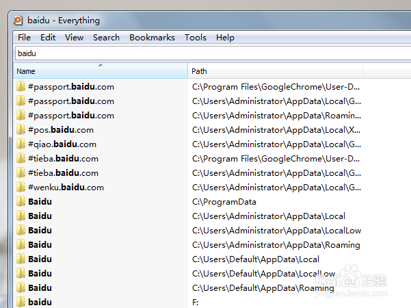The height and width of the screenshot is (308, 411).
Task: Open the Help menu
Action: coord(225,38)
